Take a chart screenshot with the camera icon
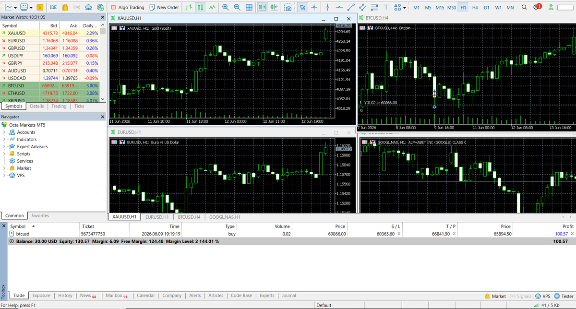Image resolution: width=576 pixels, height=309 pixels. (288, 7)
